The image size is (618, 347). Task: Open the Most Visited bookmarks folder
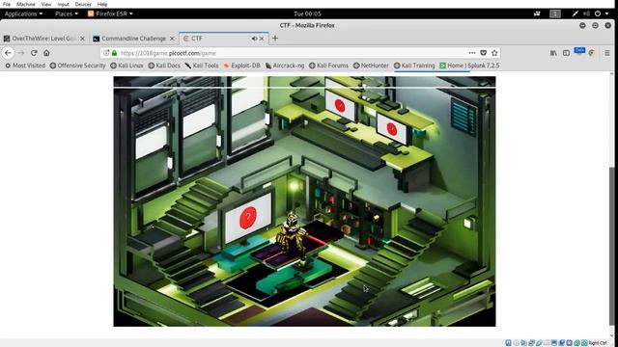pyautogui.click(x=25, y=66)
